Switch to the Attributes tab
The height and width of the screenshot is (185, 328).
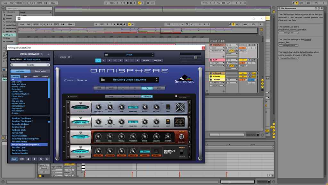pos(20,71)
